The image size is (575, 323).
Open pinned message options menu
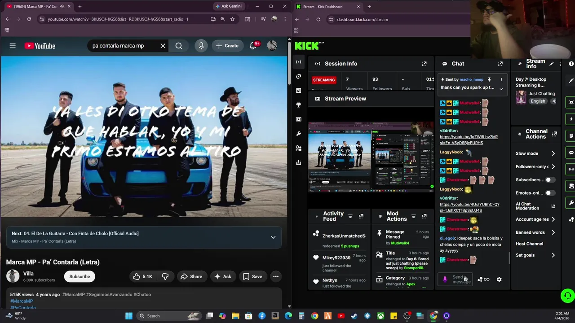coord(501,79)
